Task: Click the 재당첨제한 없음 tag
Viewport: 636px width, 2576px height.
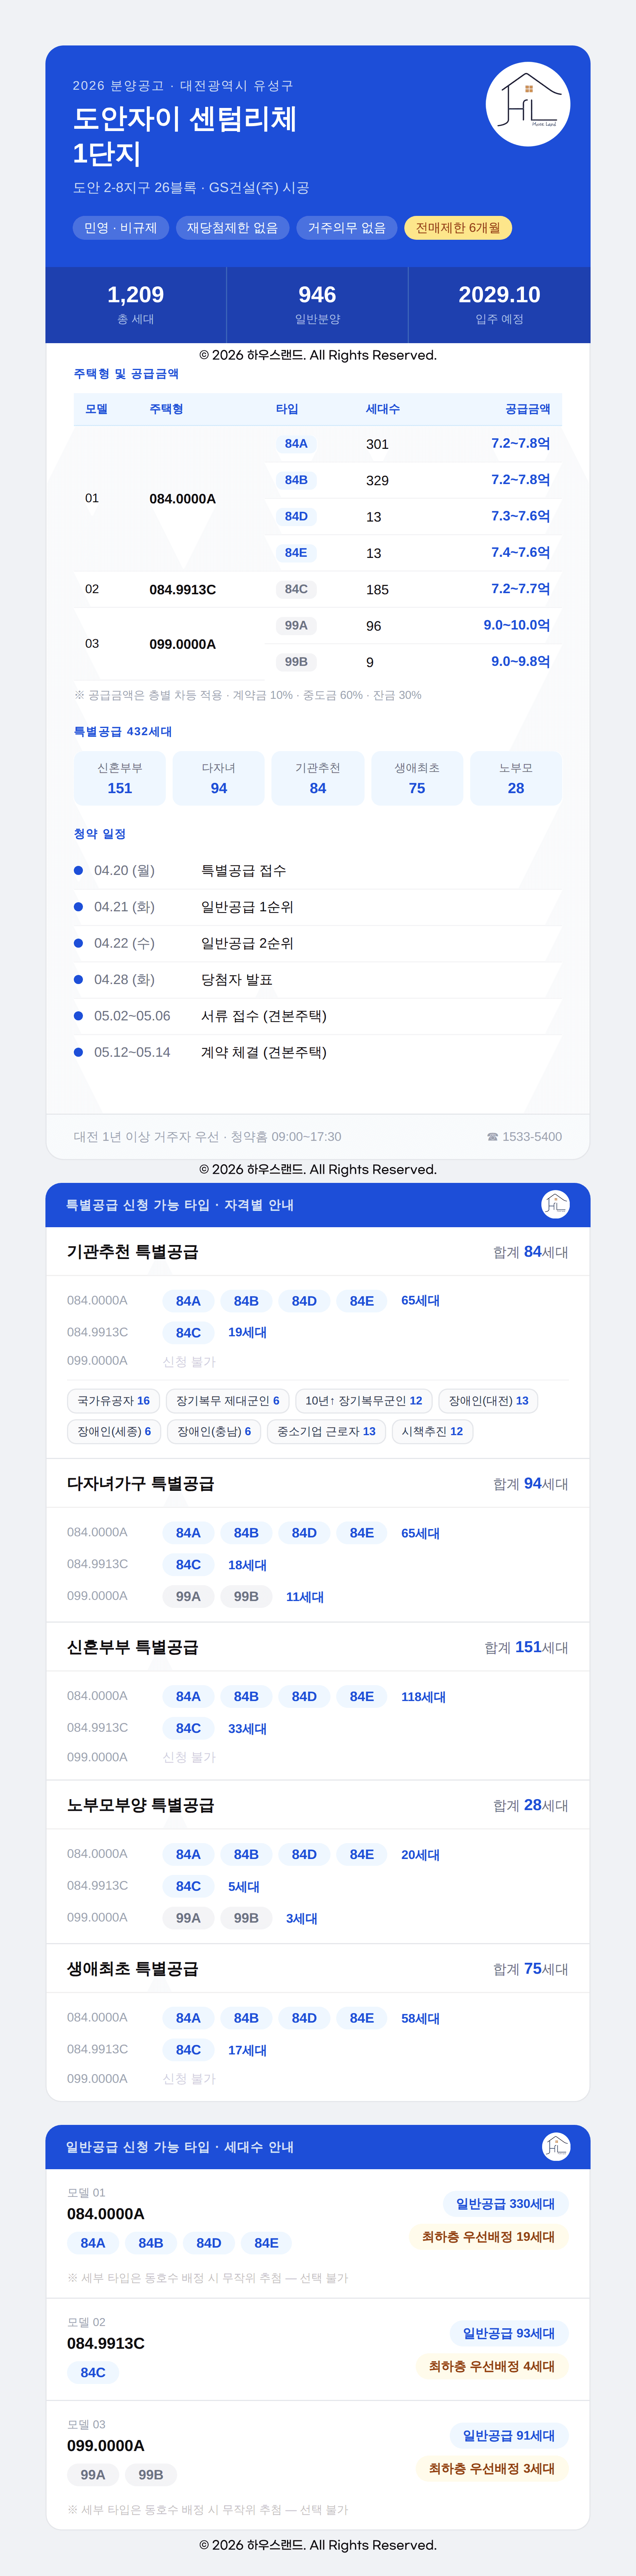Action: 232,228
